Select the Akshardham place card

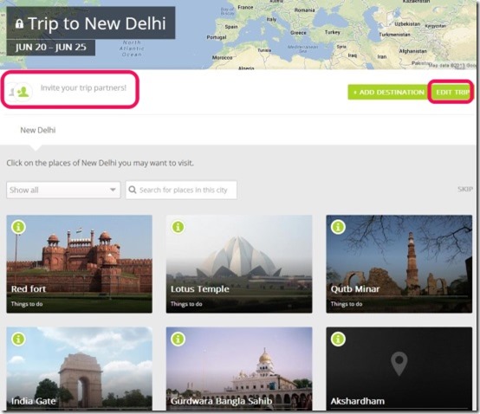pos(399,368)
